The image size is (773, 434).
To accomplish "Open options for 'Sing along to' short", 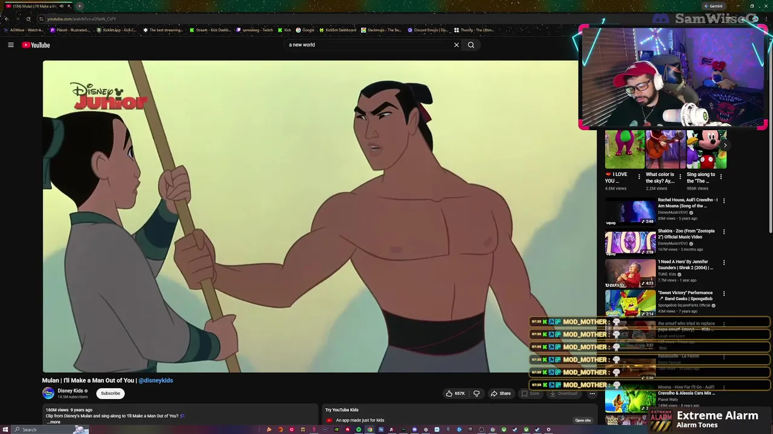I will click(x=720, y=177).
